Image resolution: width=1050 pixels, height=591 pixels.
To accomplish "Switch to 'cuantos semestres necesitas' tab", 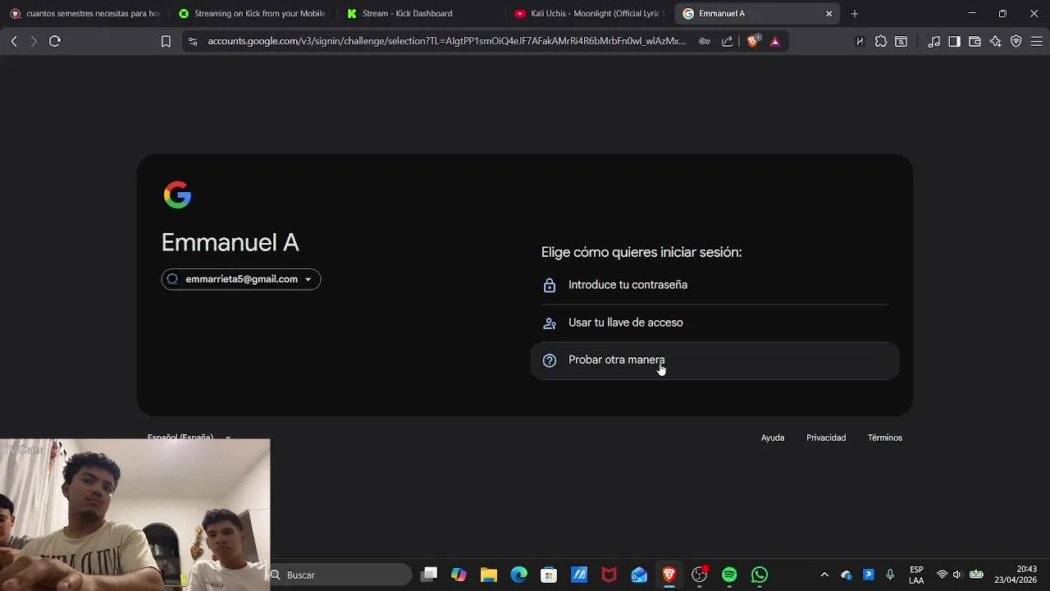I will point(85,13).
